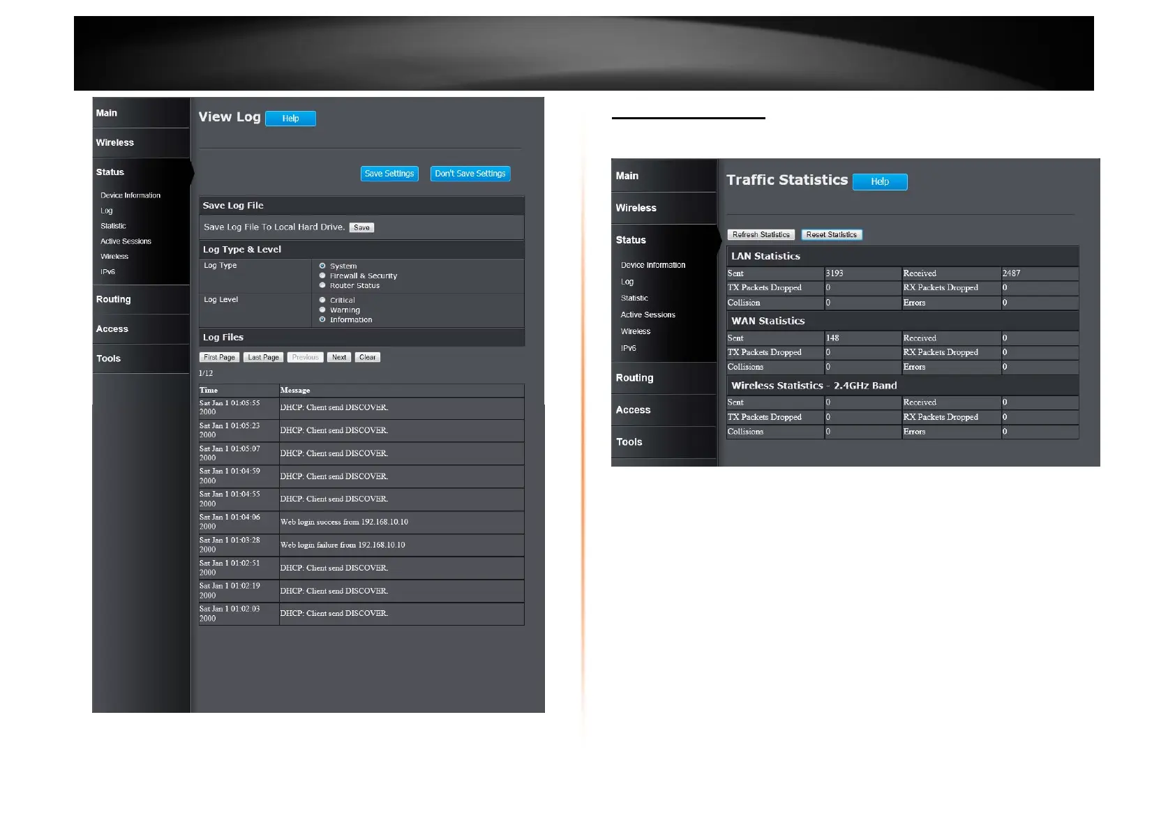Save log file to local hard drive
The height and width of the screenshot is (830, 1175).
point(361,227)
